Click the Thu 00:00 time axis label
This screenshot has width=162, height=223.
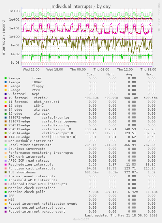click(x=78, y=70)
